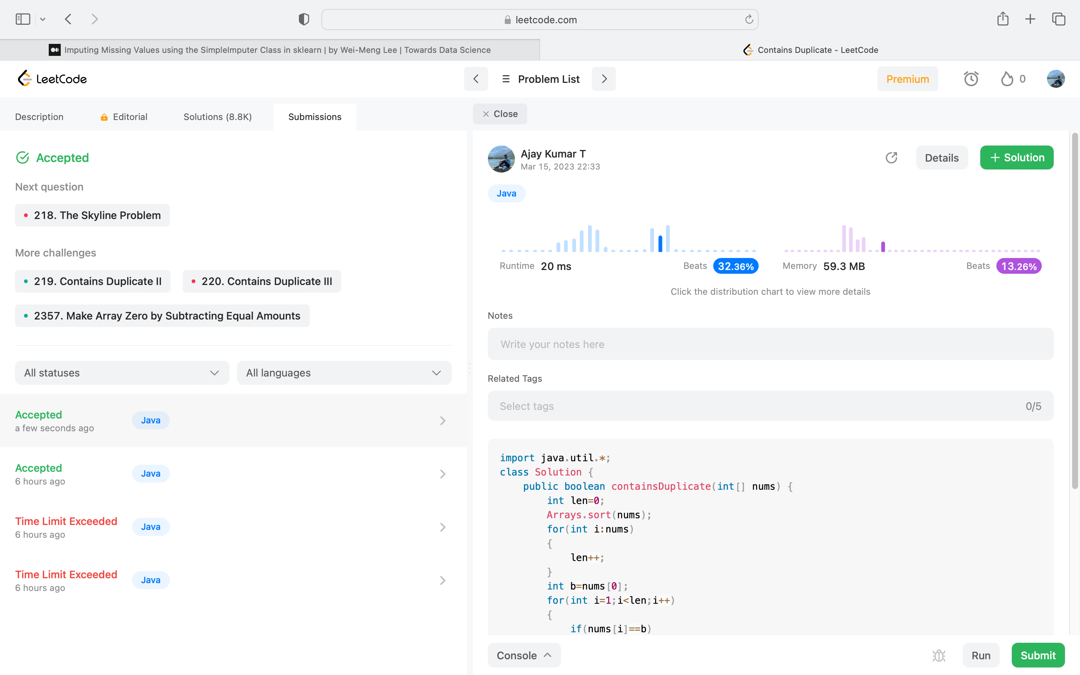
Task: Go to next problem arrow
Action: point(604,79)
